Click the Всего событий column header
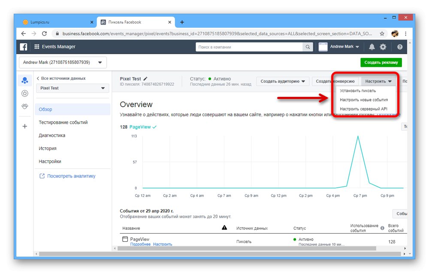 point(396,228)
